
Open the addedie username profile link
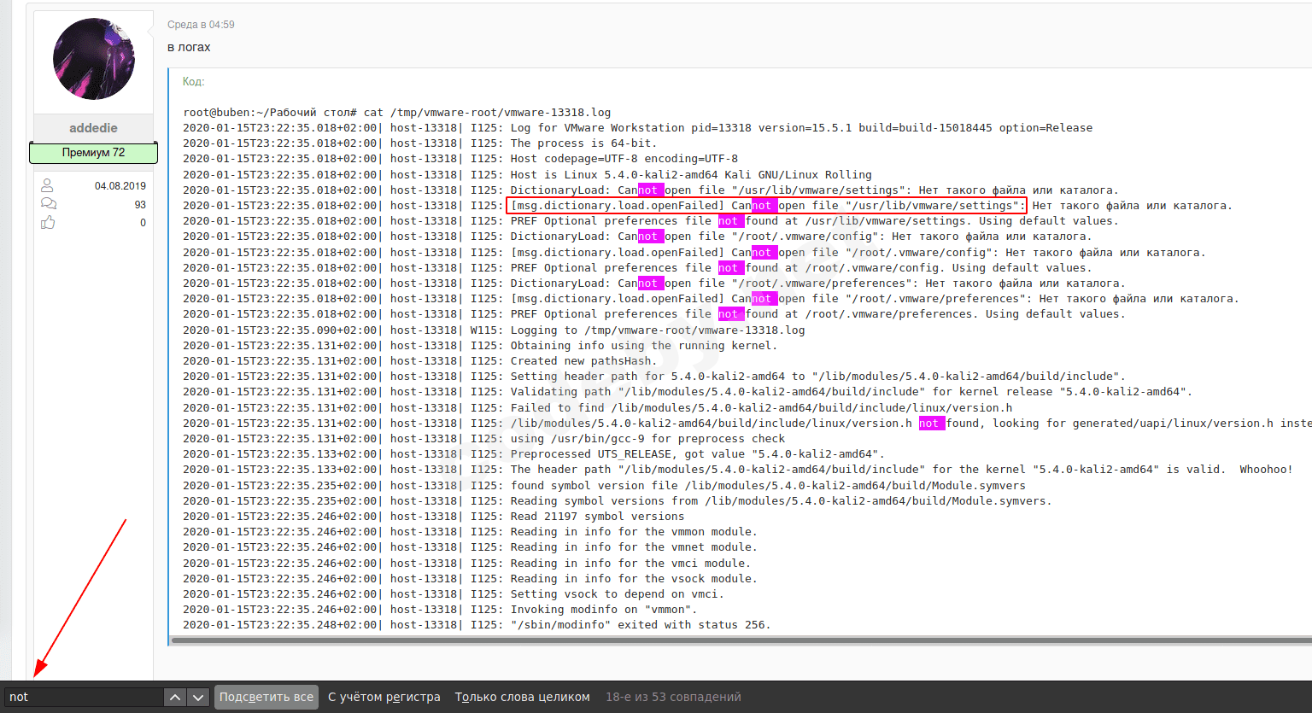pyautogui.click(x=93, y=128)
